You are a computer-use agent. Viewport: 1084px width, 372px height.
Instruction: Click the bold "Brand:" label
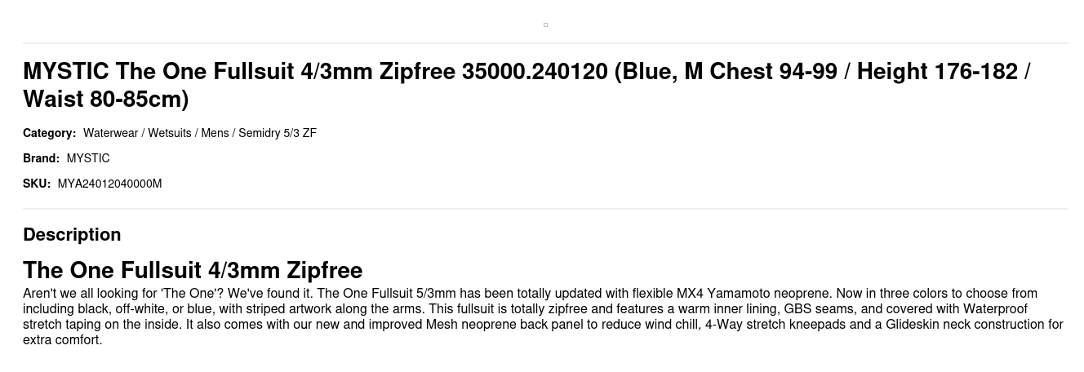(x=41, y=158)
